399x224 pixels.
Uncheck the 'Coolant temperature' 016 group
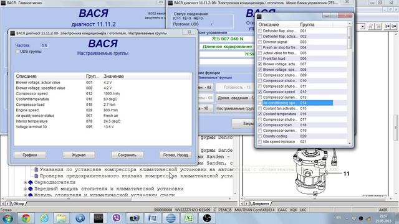(x=260, y=114)
